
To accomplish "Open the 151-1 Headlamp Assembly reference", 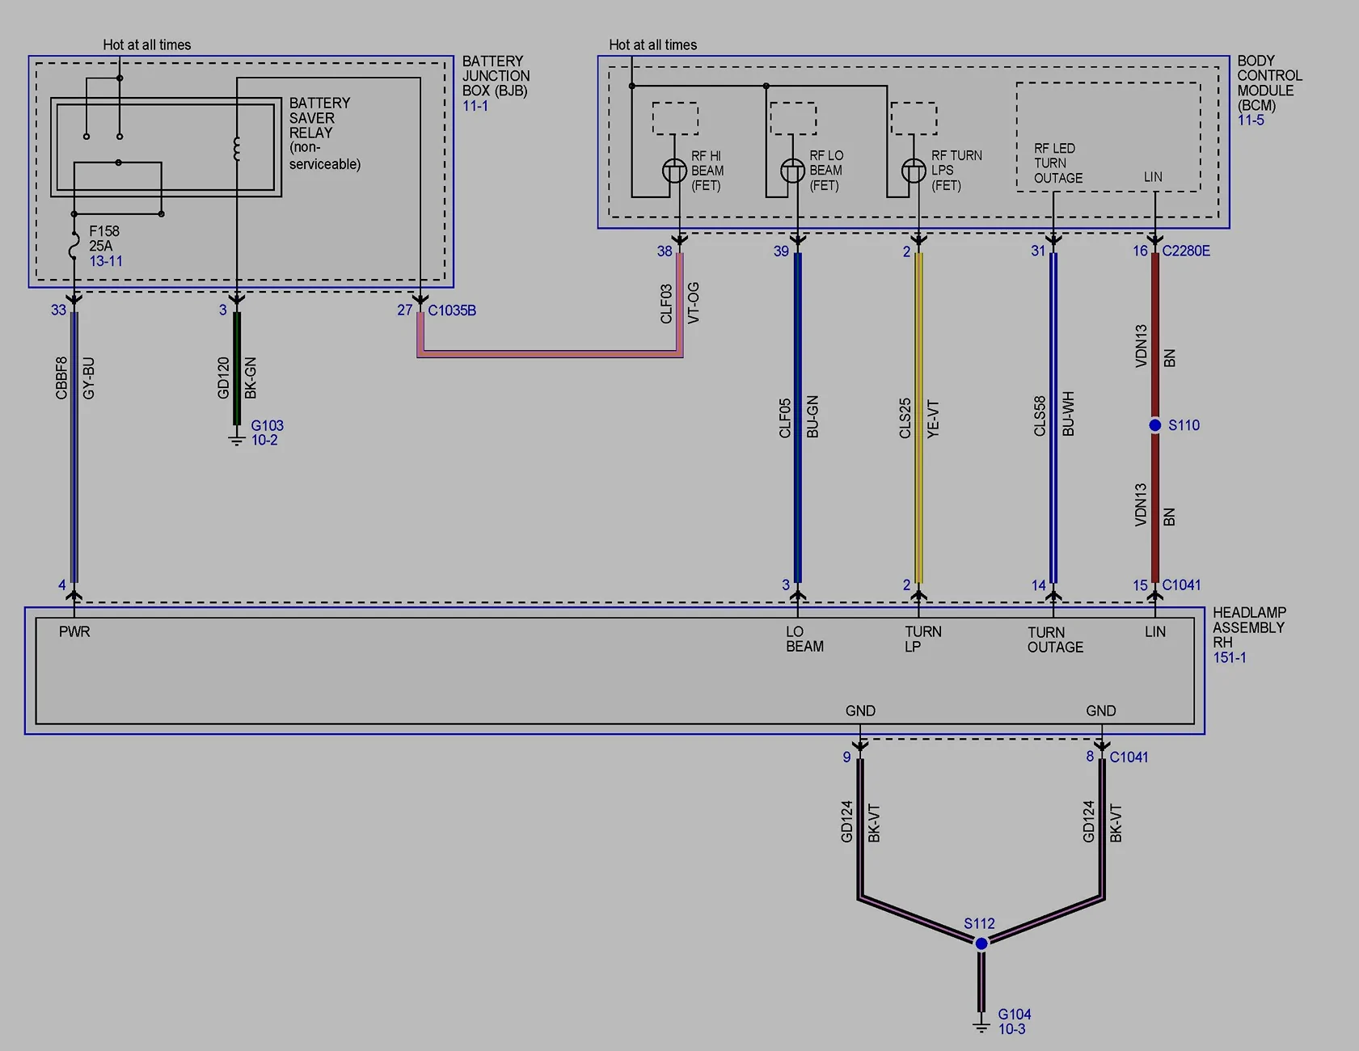I will [1229, 658].
